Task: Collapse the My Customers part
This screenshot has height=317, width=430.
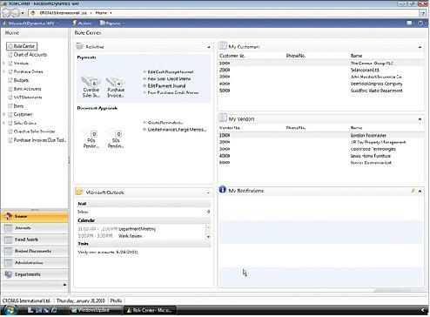Action: tap(420, 47)
